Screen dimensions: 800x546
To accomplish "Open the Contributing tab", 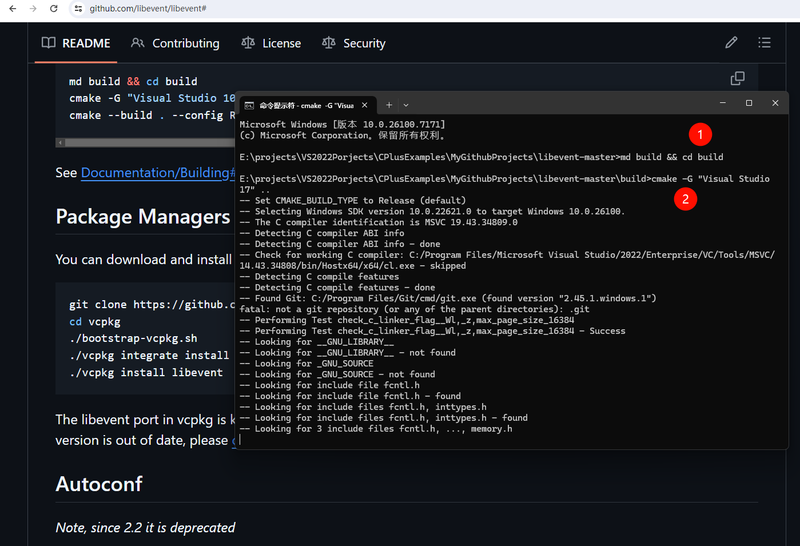I will (175, 43).
